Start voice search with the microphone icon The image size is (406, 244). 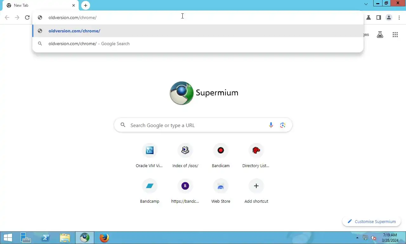pyautogui.click(x=271, y=125)
